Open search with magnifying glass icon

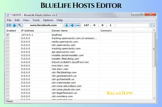[20, 25]
